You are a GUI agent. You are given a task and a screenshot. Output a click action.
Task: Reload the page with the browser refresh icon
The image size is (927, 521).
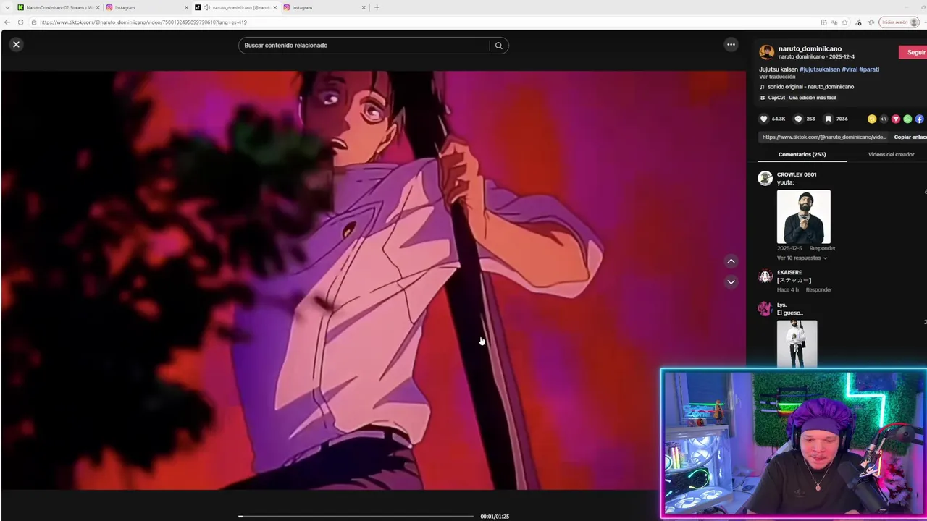[20, 22]
